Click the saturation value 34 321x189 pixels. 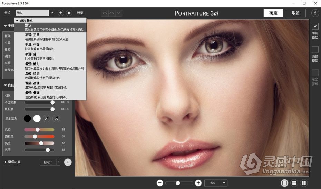64,136
